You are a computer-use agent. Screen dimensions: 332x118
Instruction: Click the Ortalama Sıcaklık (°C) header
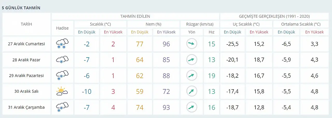click(x=301, y=24)
